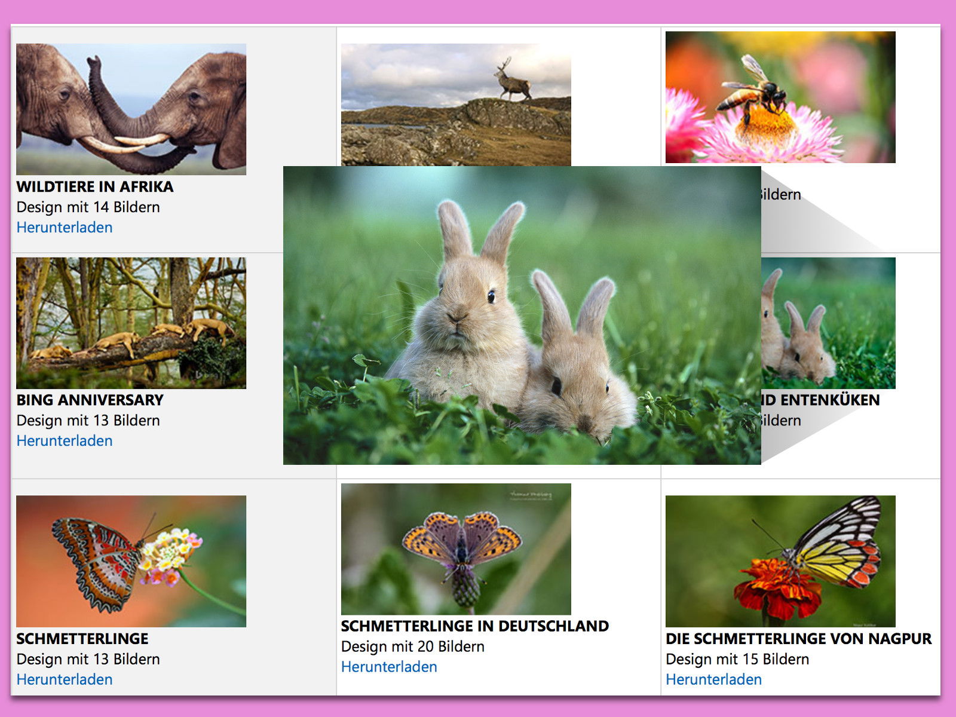Click DIE SCHMETTERLINGE VON NAGPUR title

(799, 639)
